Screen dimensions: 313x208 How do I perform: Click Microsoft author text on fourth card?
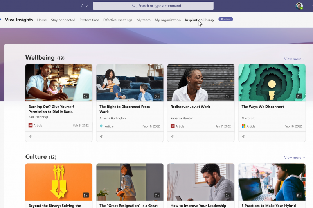[x=248, y=118]
